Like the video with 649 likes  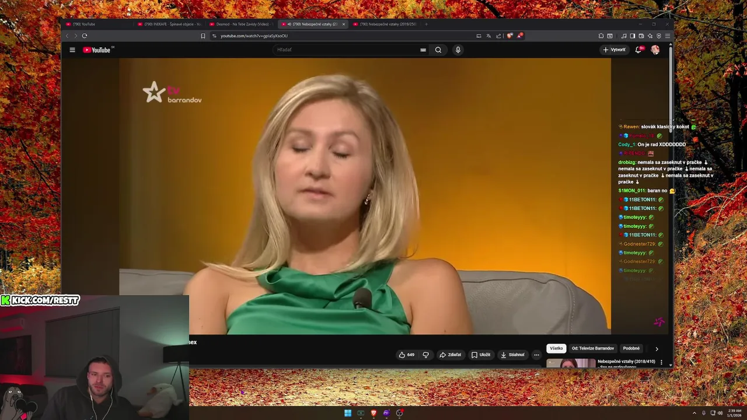pos(406,355)
